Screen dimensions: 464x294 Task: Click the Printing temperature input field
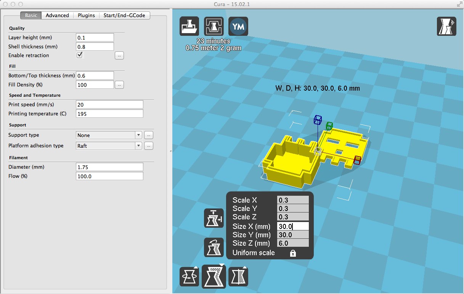pyautogui.click(x=110, y=114)
